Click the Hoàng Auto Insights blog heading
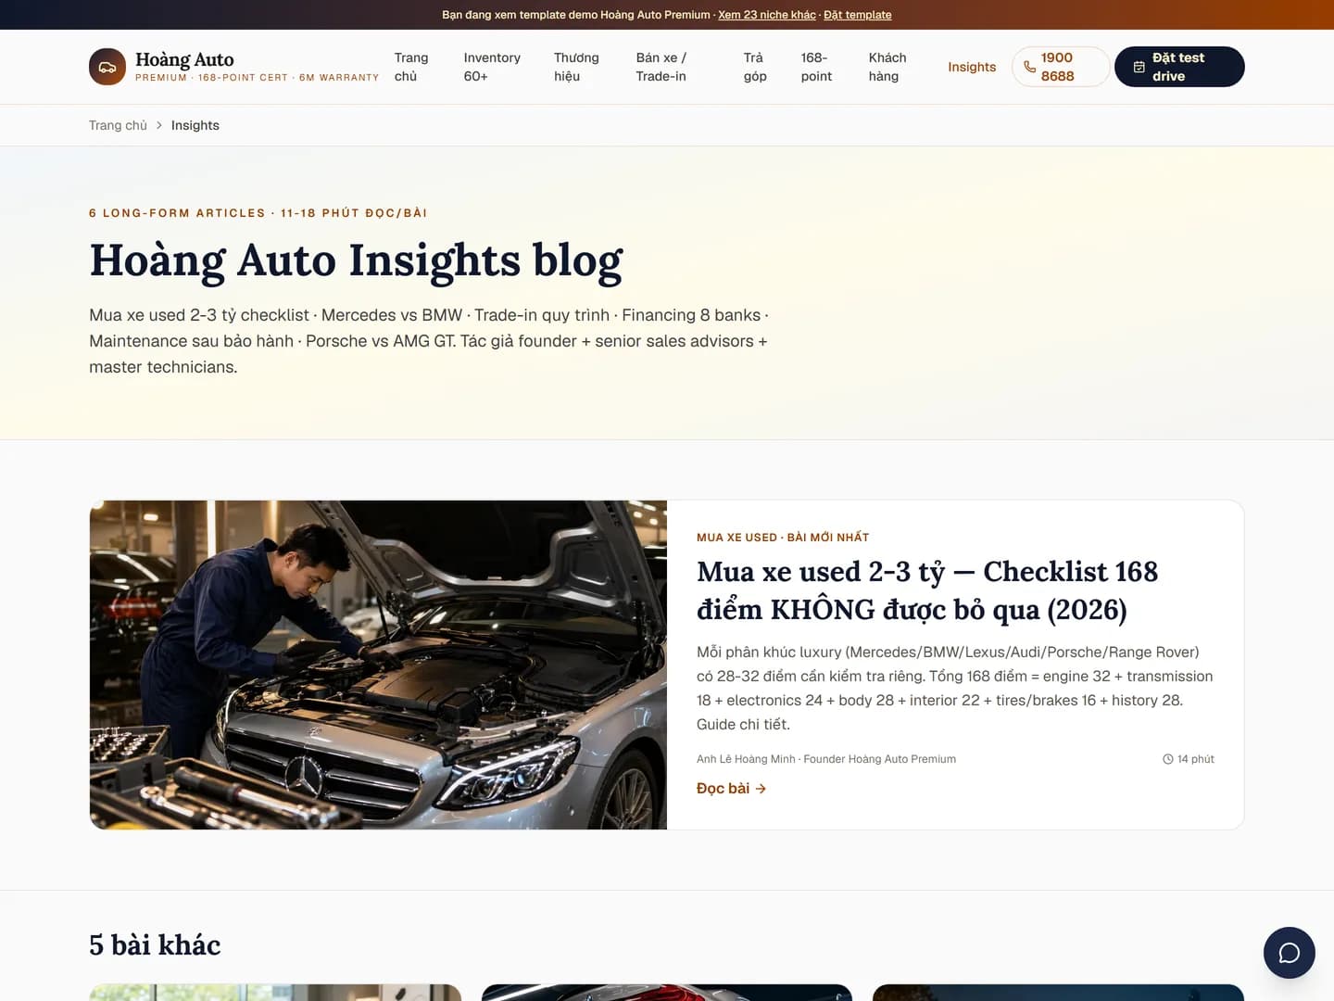1334x1001 pixels. click(356, 260)
